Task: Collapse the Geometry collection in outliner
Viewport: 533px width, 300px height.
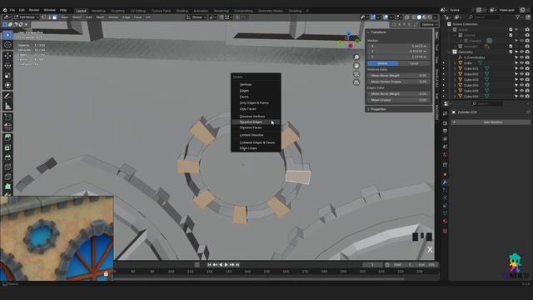Action: [x=450, y=52]
